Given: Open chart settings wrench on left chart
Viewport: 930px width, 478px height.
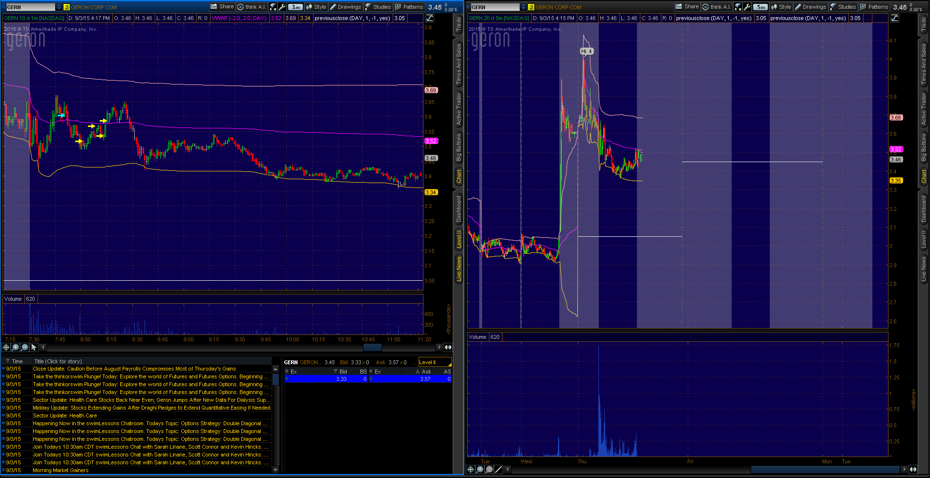Looking at the screenshot, I should (x=282, y=7).
